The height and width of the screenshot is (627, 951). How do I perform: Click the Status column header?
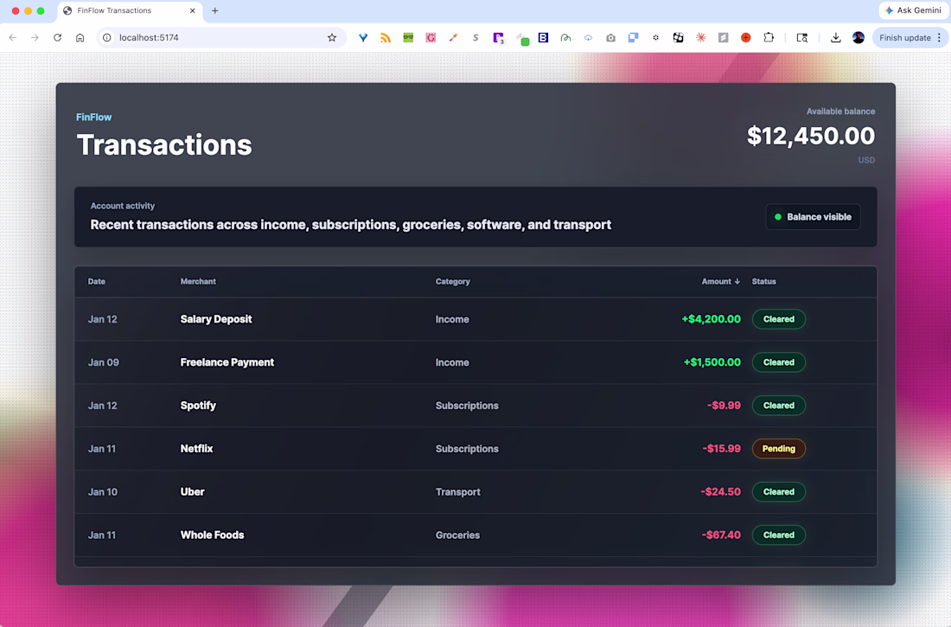click(x=763, y=282)
